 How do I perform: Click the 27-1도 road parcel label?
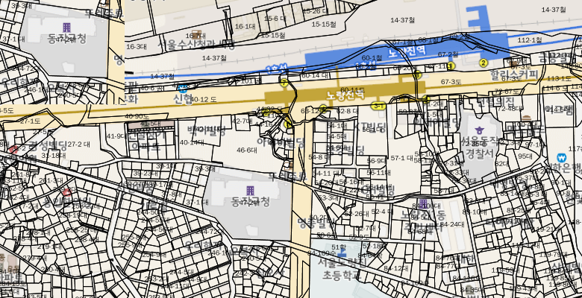pyautogui.click(x=30, y=121)
